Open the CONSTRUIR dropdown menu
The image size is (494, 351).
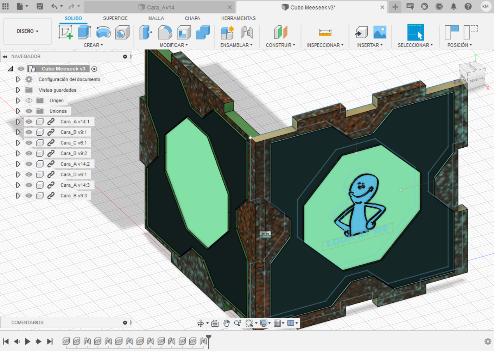(x=280, y=45)
